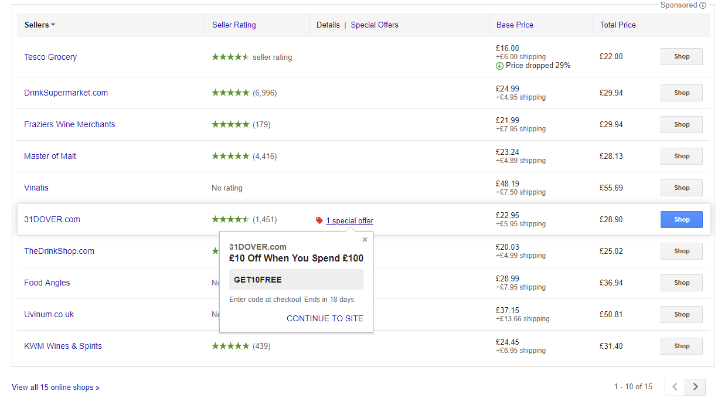Click the '£10 Off When You Spend £100' heading
The image size is (728, 401).
coord(296,258)
